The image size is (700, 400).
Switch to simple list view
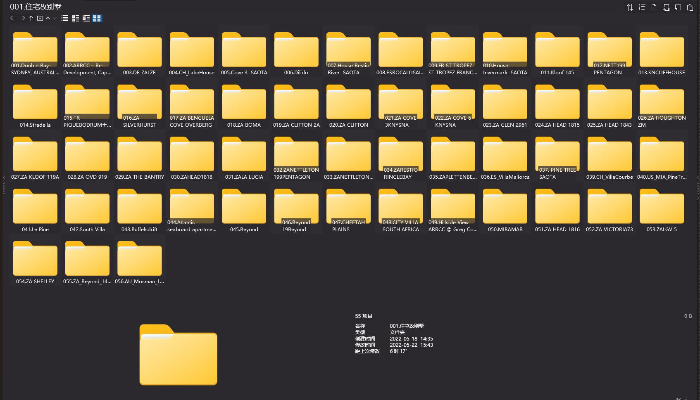coord(65,18)
